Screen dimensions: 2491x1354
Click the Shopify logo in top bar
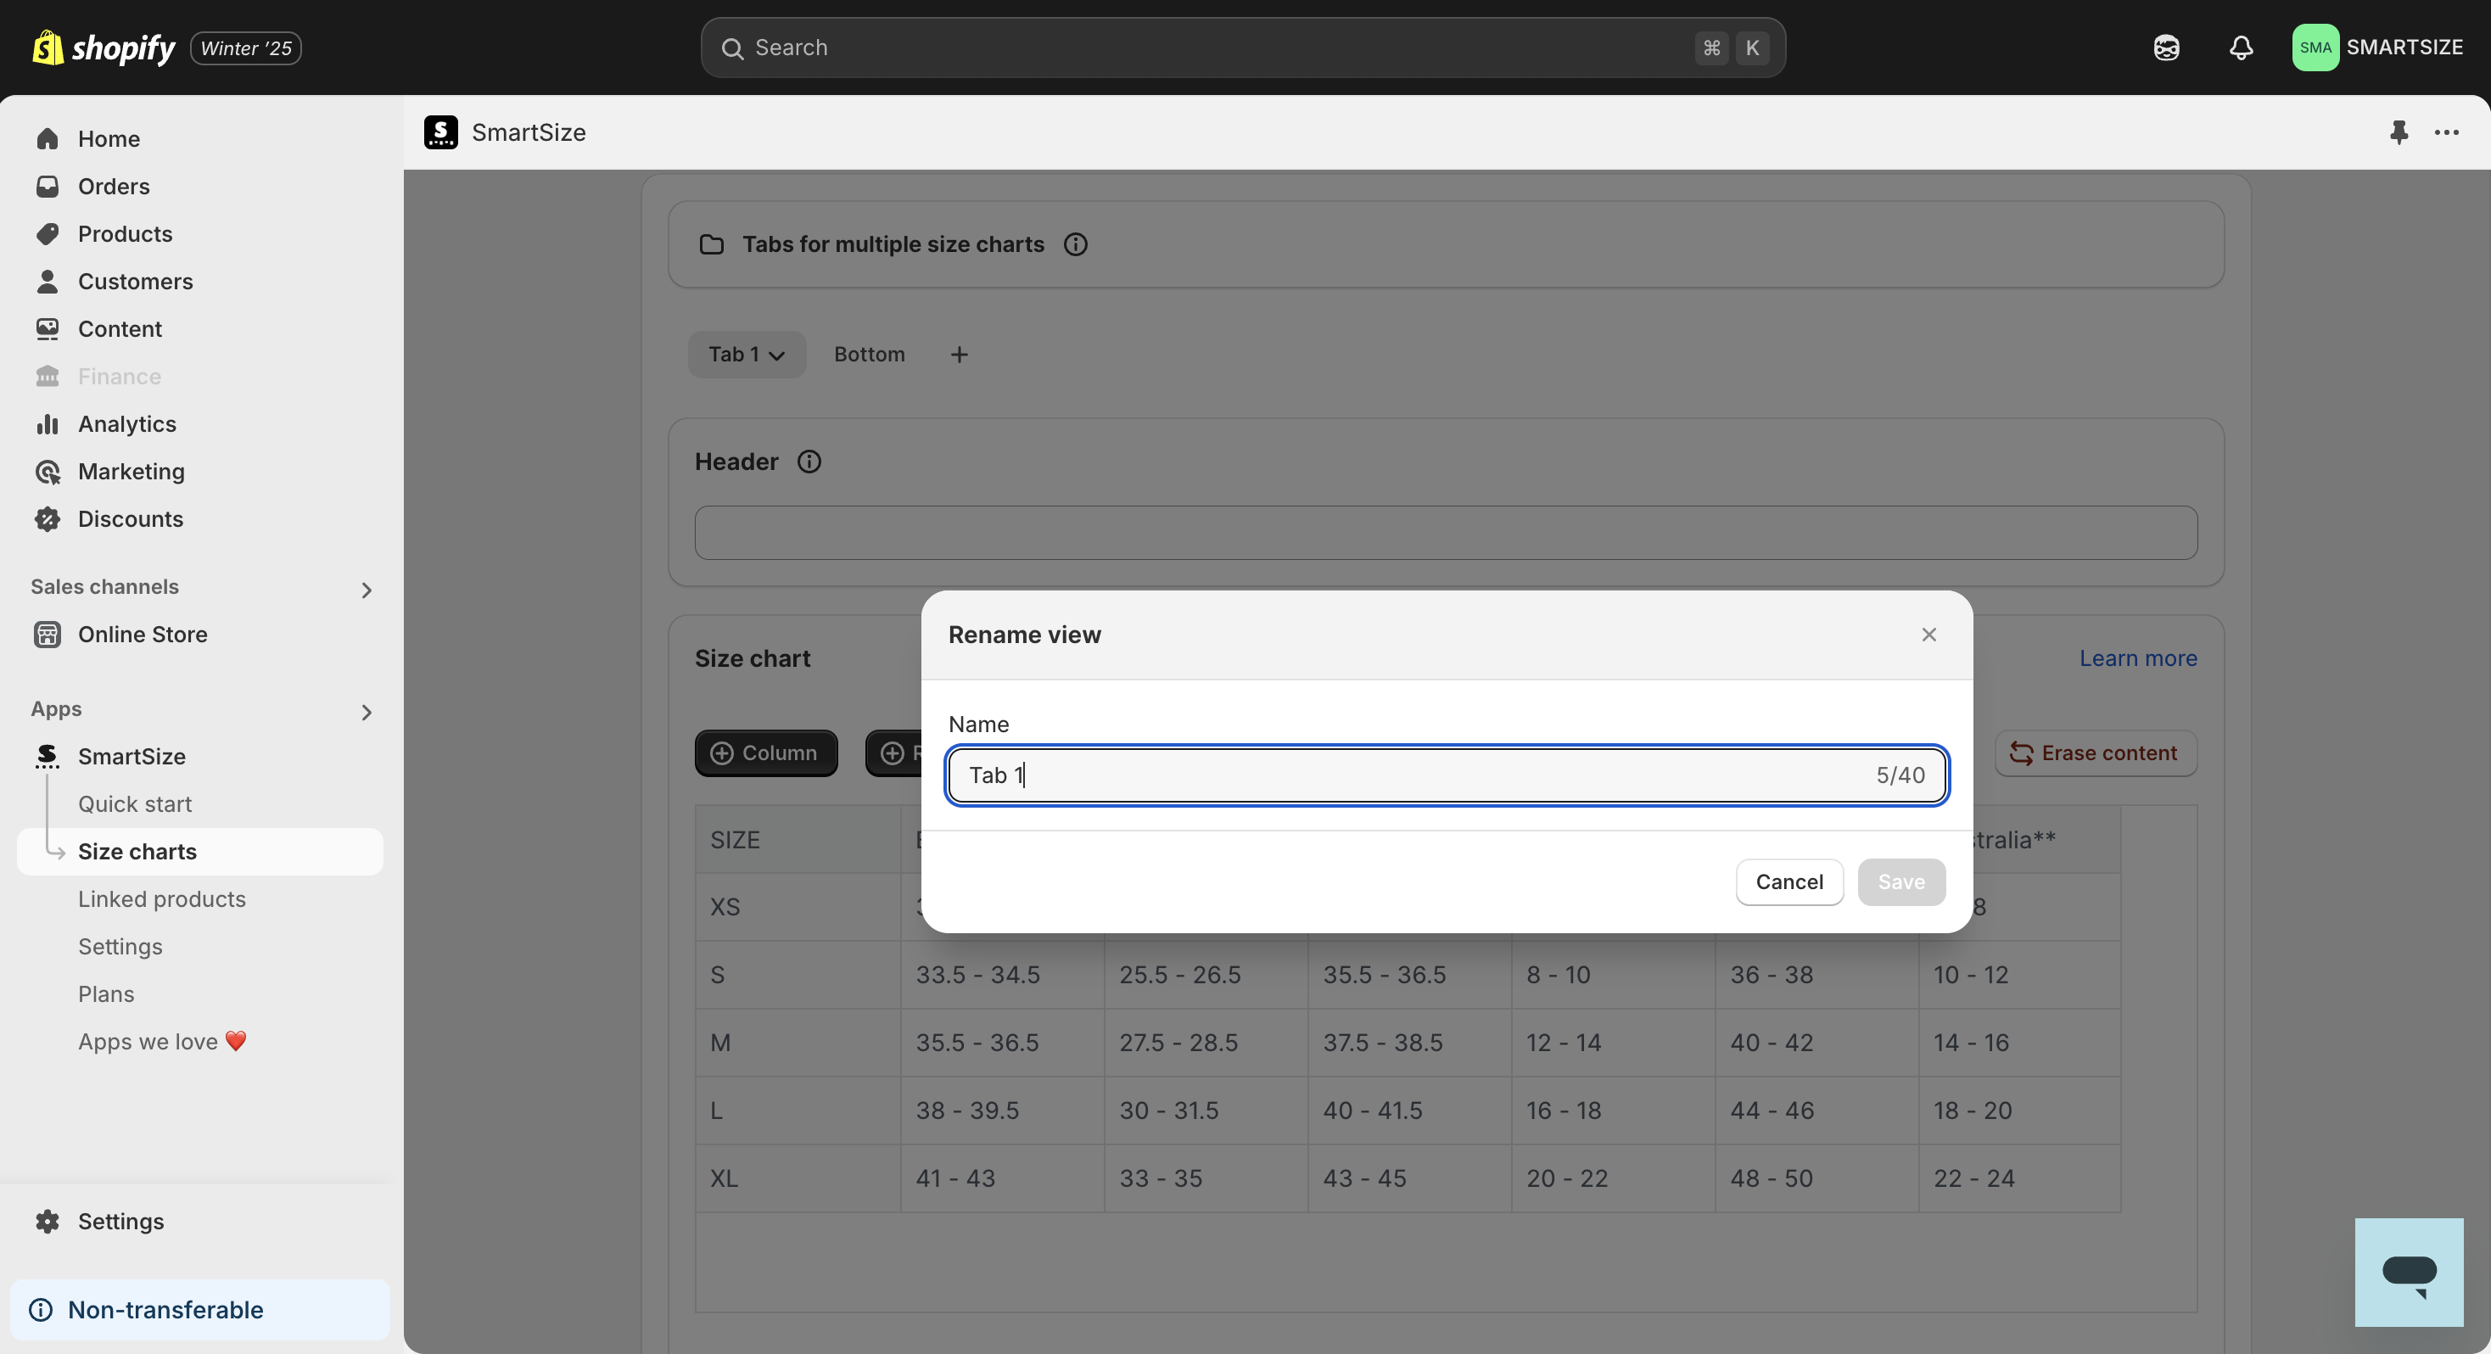point(104,48)
